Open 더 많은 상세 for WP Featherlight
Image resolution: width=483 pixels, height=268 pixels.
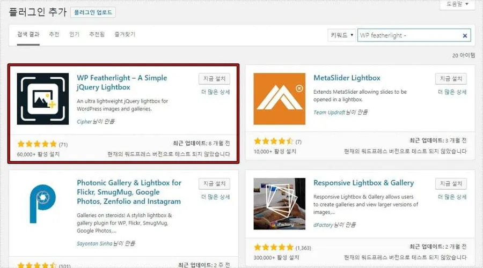[216, 92]
